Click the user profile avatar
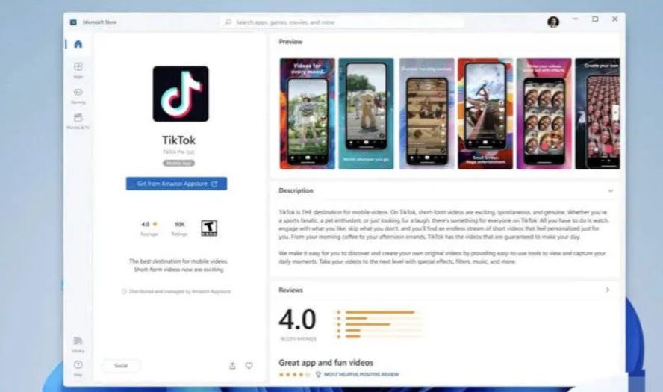663x392 pixels. (553, 22)
